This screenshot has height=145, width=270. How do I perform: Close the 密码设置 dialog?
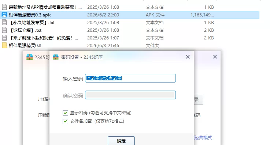point(188,57)
